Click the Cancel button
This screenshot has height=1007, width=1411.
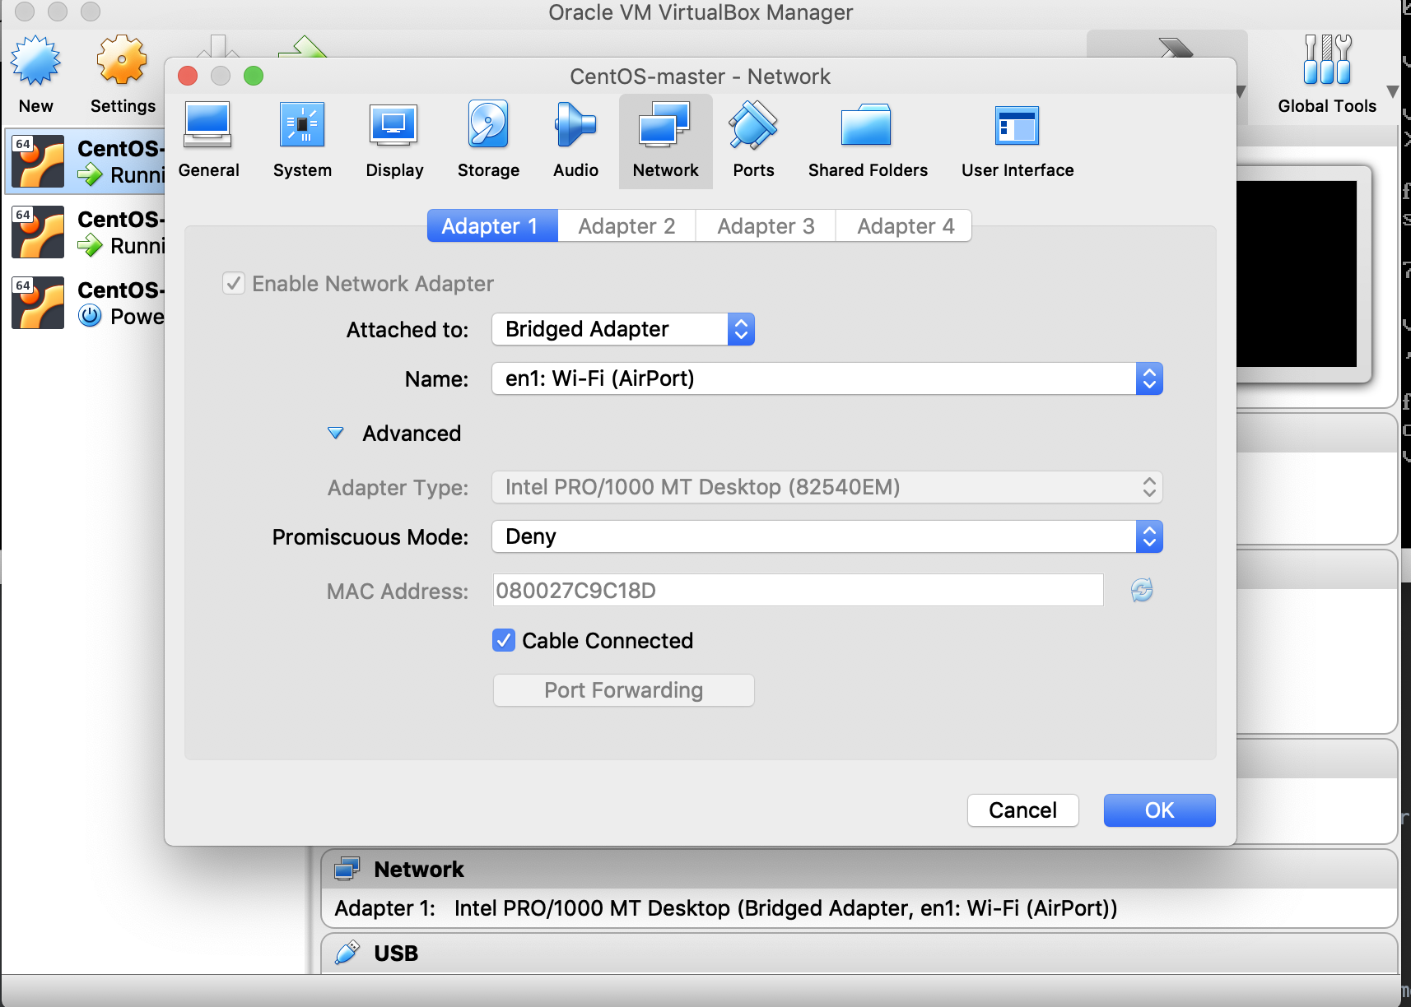click(x=1023, y=810)
